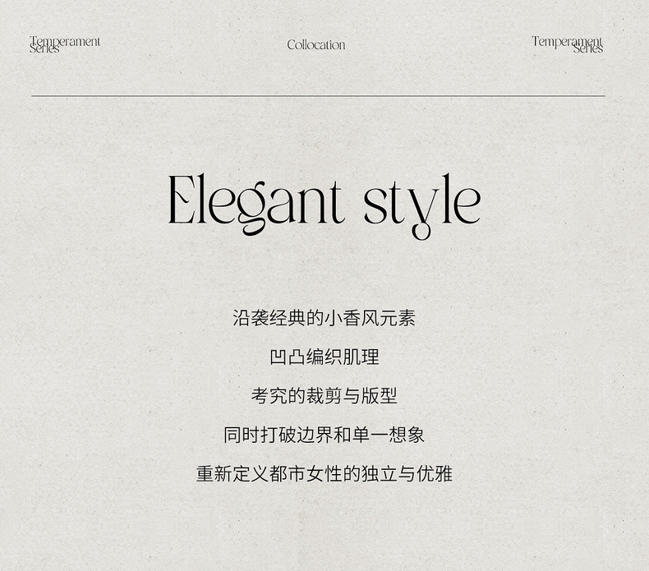Screen dimensions: 649x571
Task: Click the top-left Temperament Series text
Action: point(65,44)
